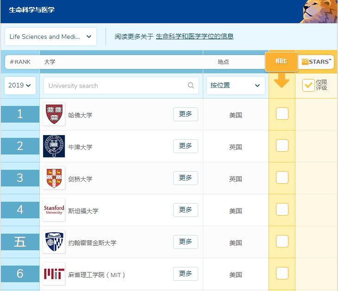Tick the compare checkbox for 剑桥大学
This screenshot has height=291, width=338.
click(x=282, y=177)
